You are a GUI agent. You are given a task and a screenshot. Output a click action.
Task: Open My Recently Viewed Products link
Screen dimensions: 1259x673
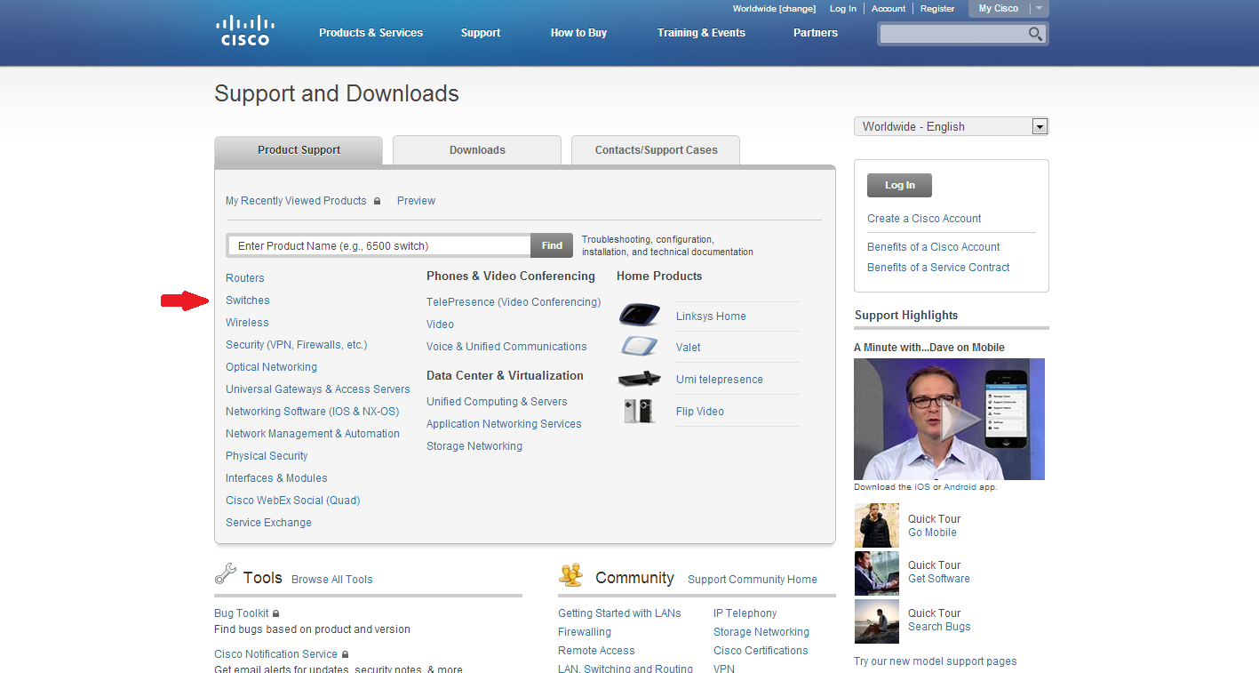[x=296, y=201]
